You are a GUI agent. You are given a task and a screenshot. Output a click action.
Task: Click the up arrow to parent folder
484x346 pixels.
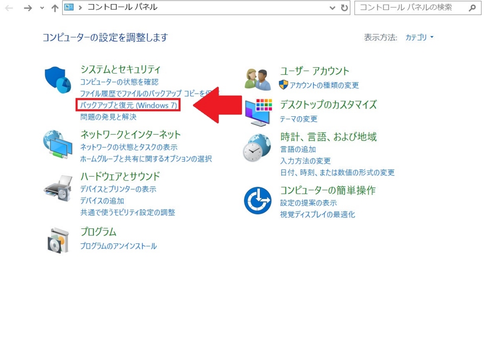(x=55, y=8)
